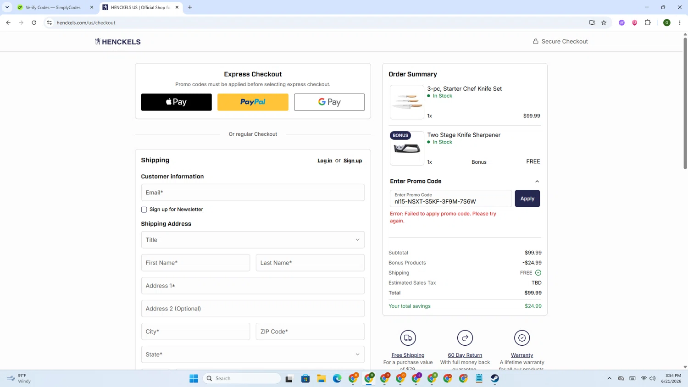Viewport: 688px width, 387px height.
Task: Click the Windows taskbar Search box
Action: click(242, 378)
